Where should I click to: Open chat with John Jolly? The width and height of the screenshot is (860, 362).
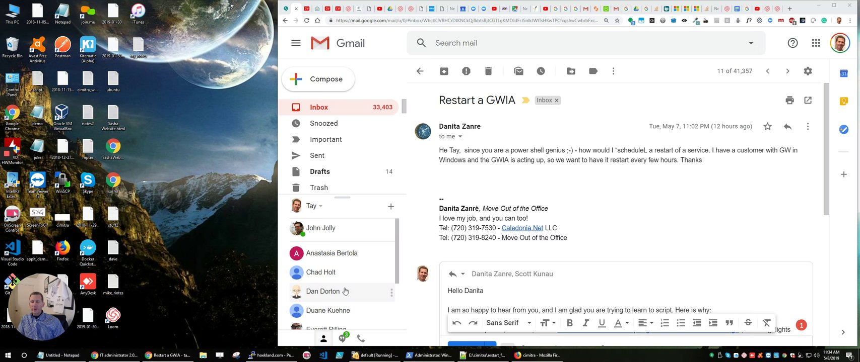343,228
